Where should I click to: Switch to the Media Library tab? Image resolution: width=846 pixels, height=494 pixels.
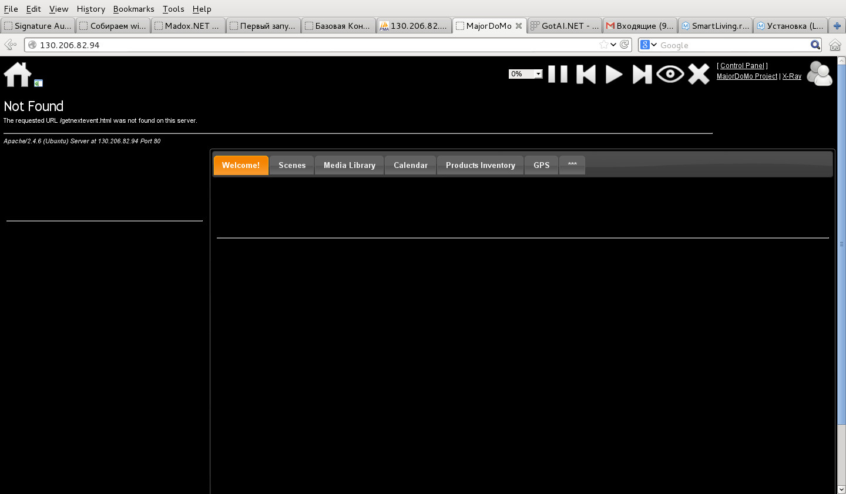(350, 165)
